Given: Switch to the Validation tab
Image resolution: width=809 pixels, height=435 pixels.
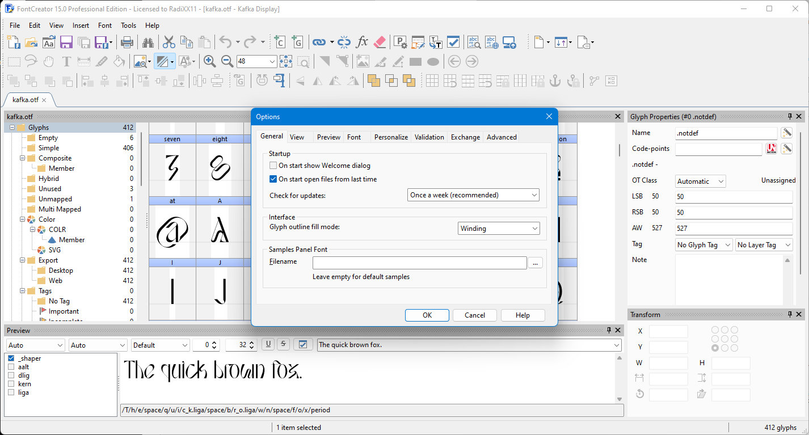Looking at the screenshot, I should point(429,137).
